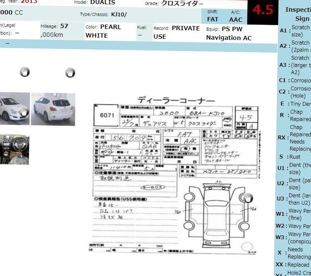Click the Mileage value 57,000km

[54, 30]
